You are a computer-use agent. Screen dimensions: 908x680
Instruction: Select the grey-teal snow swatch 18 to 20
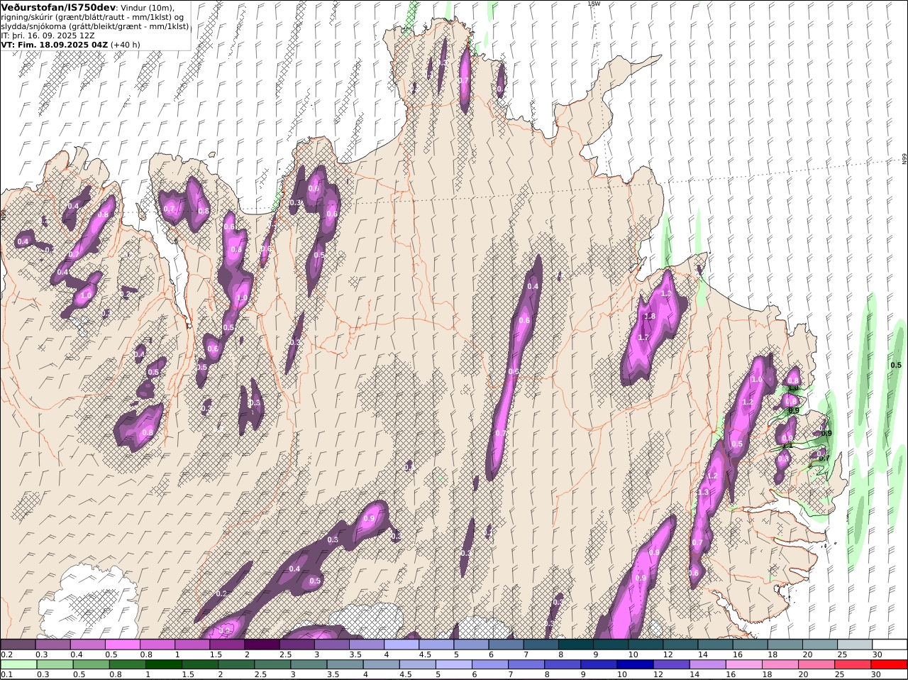pos(785,645)
